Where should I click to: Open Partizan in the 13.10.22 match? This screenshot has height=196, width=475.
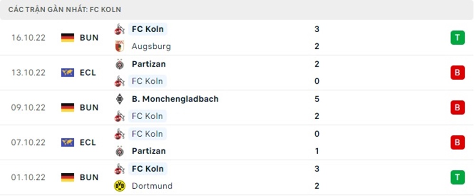(x=149, y=64)
